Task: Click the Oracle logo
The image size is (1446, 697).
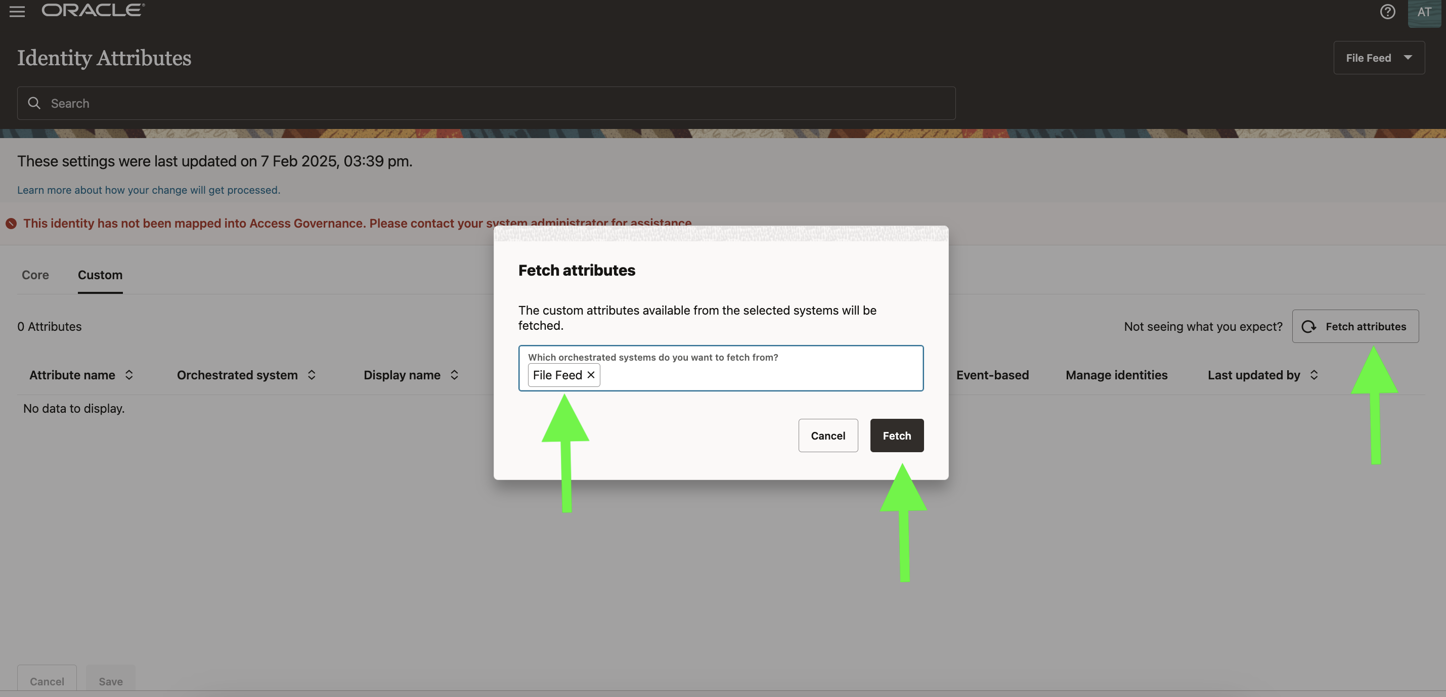Action: point(93,10)
